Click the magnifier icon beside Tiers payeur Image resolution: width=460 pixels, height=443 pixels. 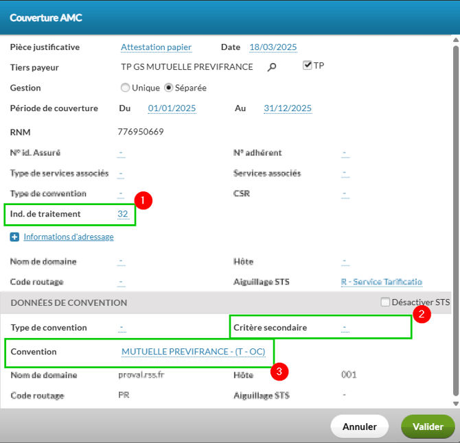click(272, 67)
